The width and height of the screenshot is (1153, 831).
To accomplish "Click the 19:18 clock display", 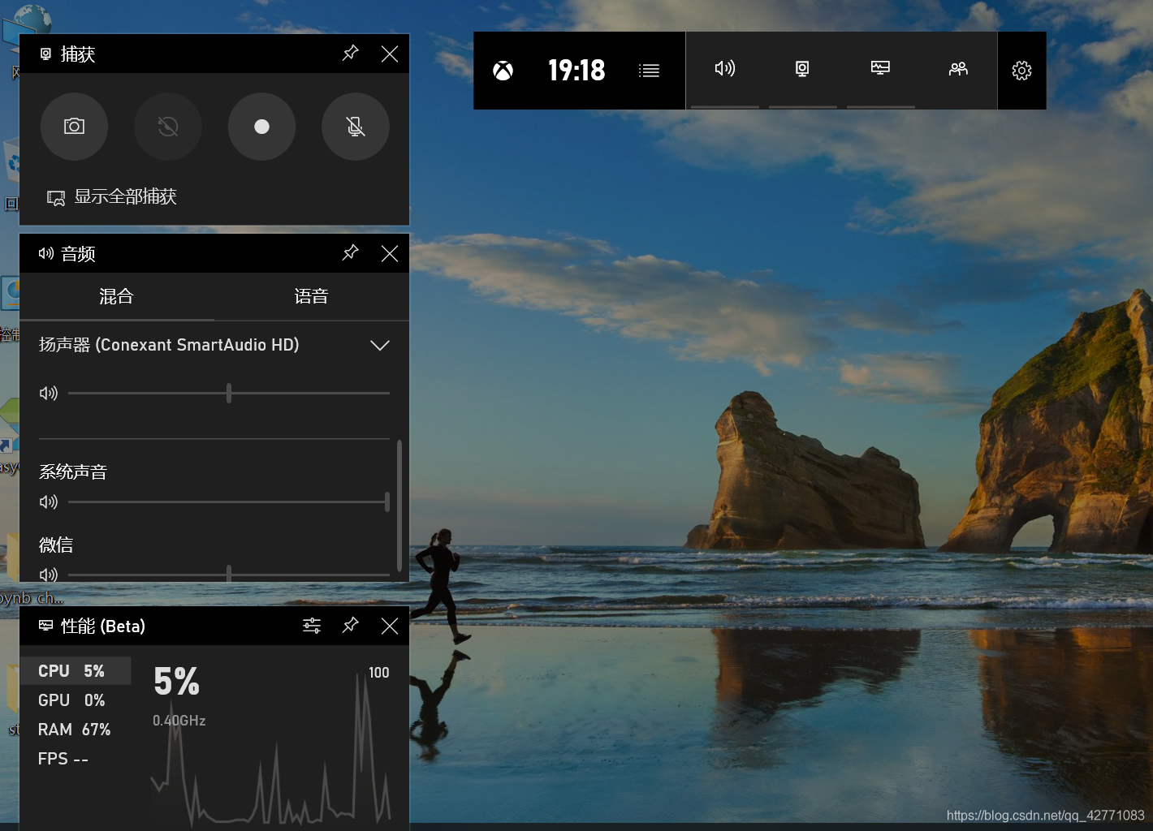I will 576,71.
